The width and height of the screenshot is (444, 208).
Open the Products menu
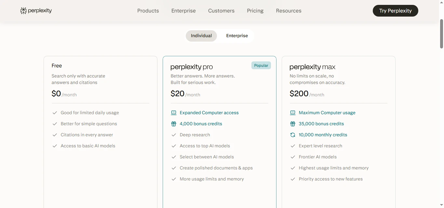148,11
